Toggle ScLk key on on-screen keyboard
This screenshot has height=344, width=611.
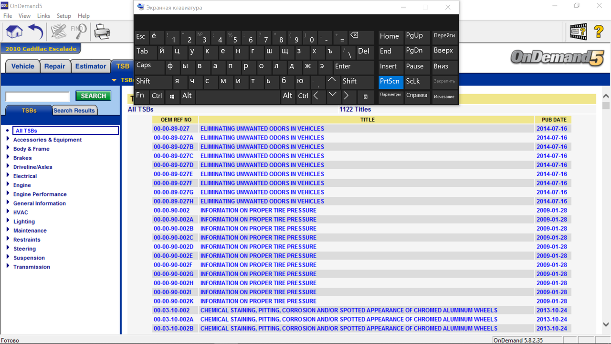[417, 82]
